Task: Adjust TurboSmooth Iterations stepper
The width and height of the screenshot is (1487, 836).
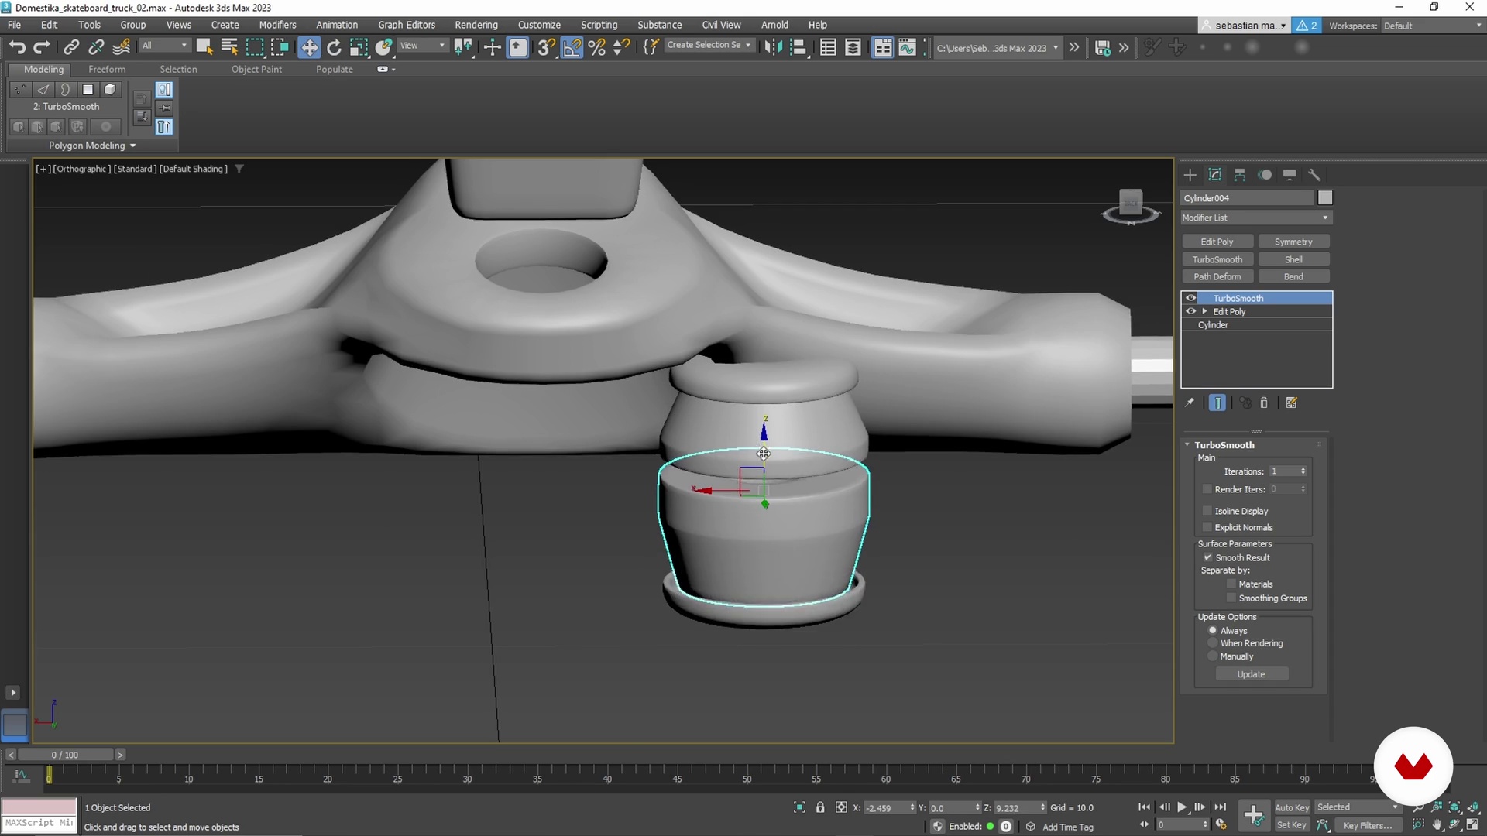Action: point(1304,471)
